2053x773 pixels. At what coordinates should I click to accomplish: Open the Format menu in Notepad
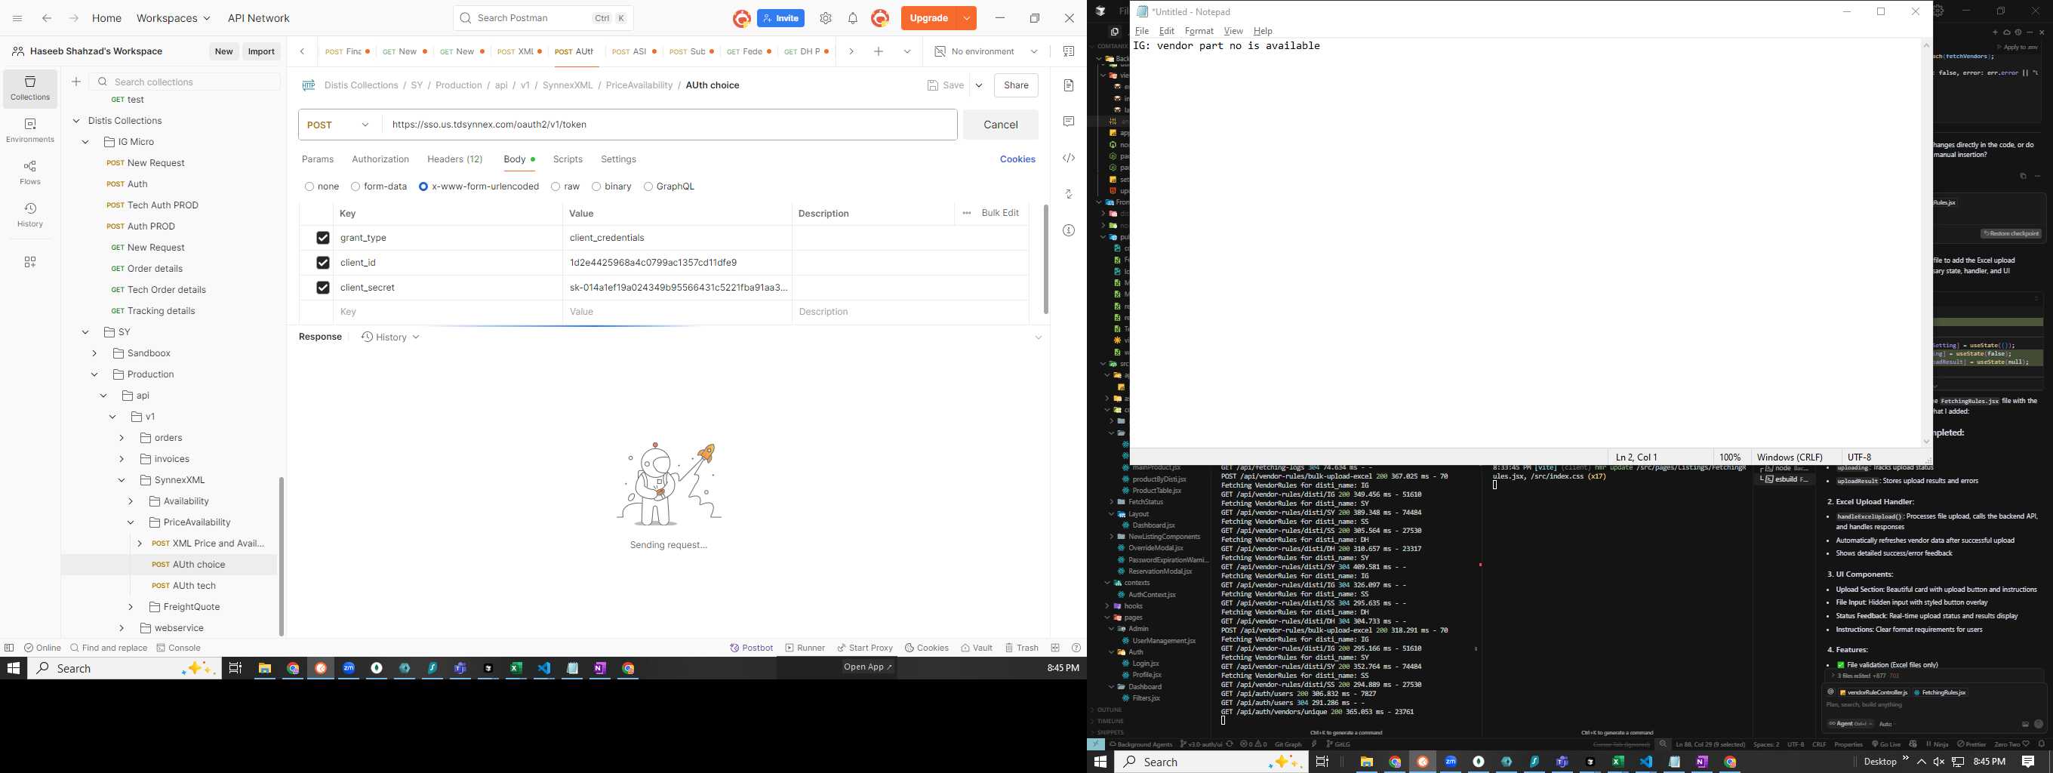coord(1199,31)
